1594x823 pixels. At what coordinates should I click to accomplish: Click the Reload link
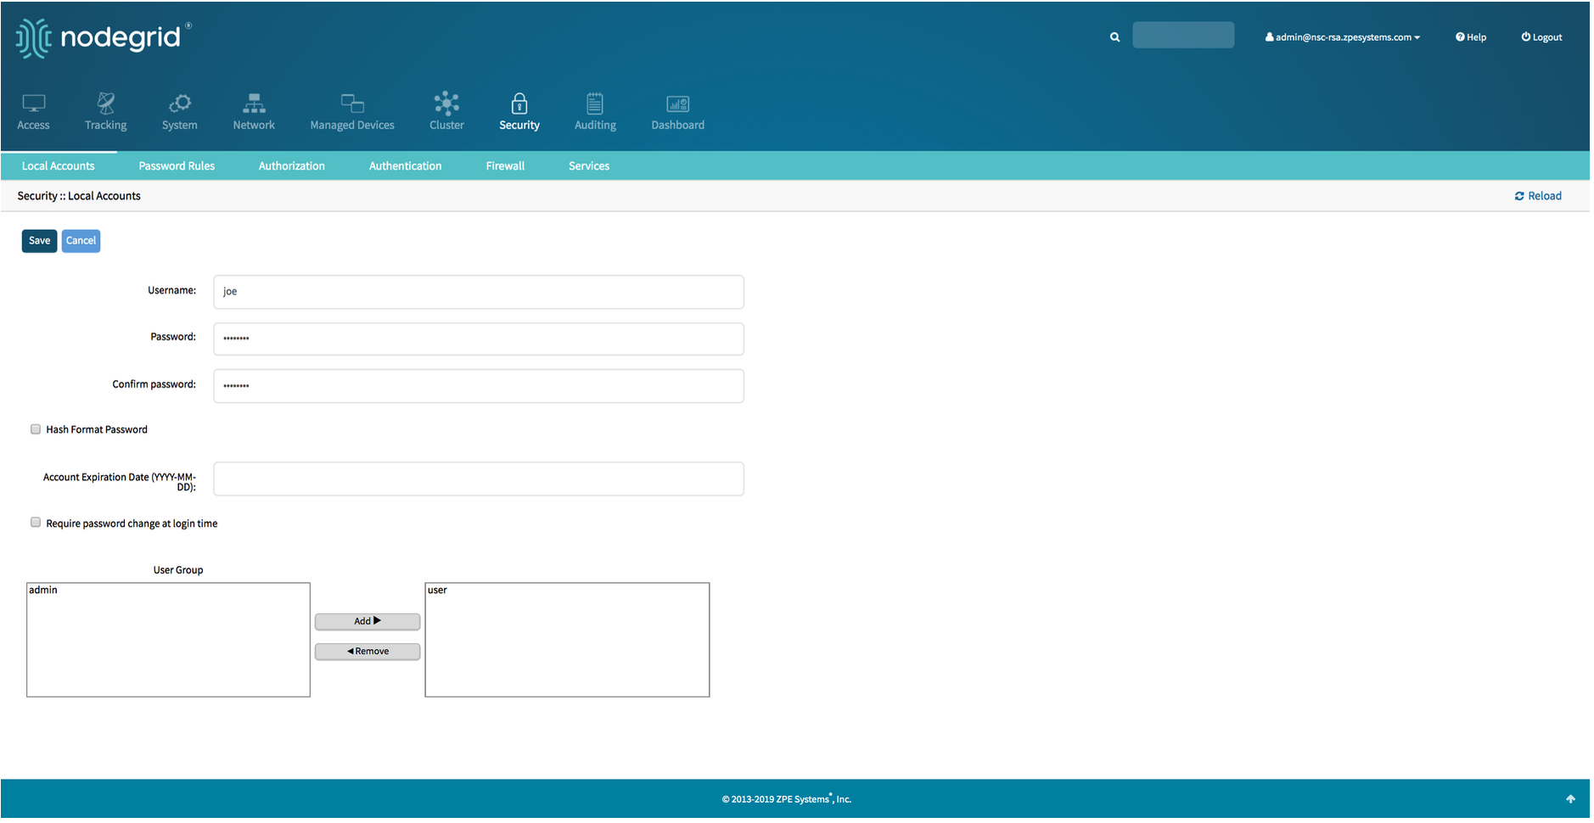1538,196
